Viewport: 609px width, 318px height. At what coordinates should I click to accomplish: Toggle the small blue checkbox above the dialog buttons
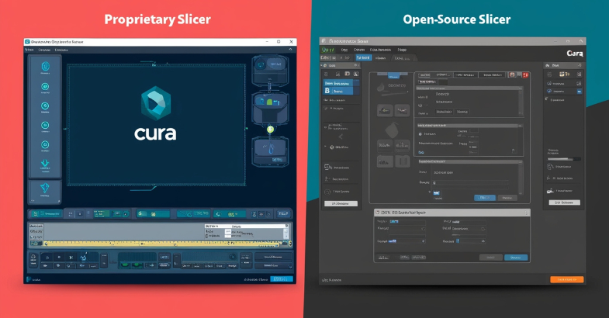[436, 193]
